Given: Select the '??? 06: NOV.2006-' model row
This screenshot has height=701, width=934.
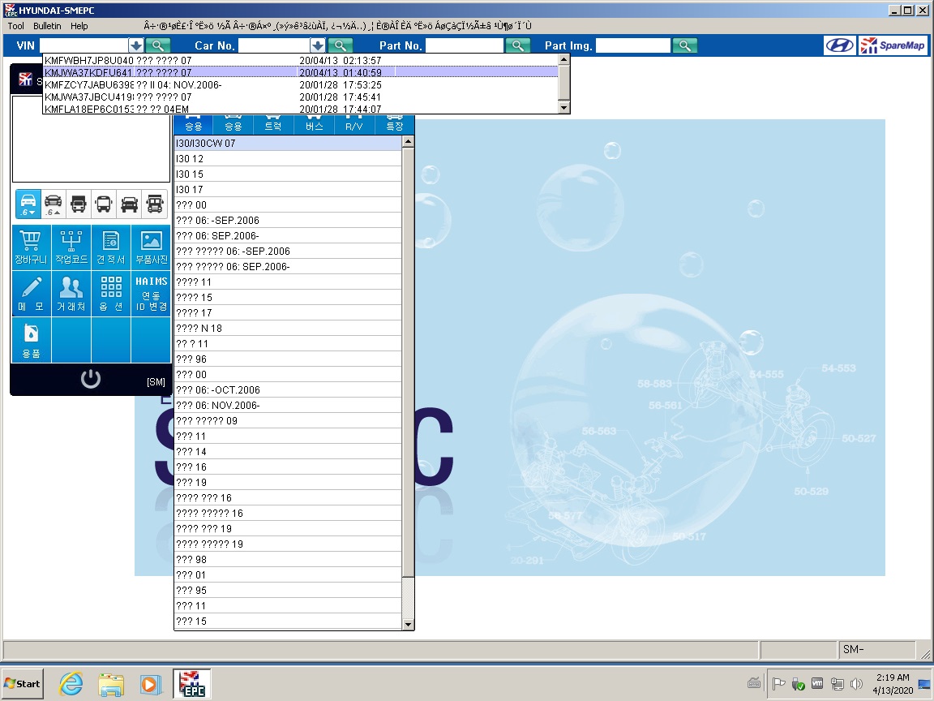Looking at the screenshot, I should [289, 406].
